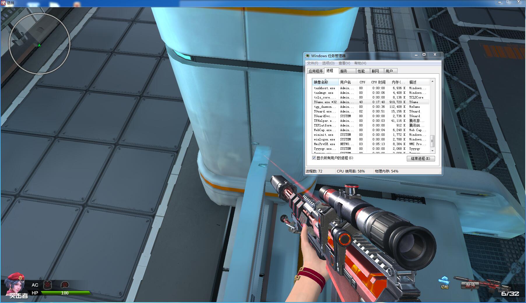This screenshot has height=303, width=526.
Task: Click the CPU 使用率: 58% status entry
Action: (x=351, y=171)
